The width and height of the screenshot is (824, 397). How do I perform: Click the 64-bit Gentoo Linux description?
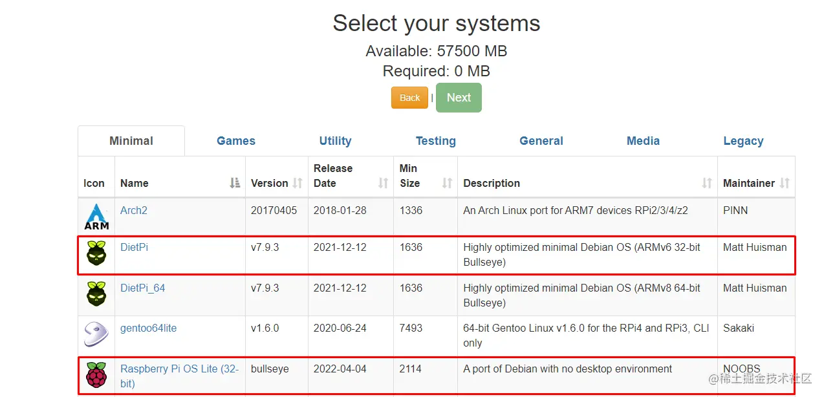coord(586,335)
